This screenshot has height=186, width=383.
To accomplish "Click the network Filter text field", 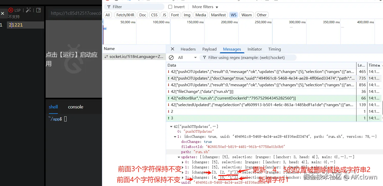I will 134,7.
